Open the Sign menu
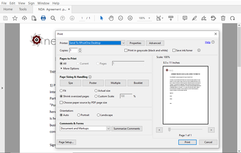 pos(31,3)
